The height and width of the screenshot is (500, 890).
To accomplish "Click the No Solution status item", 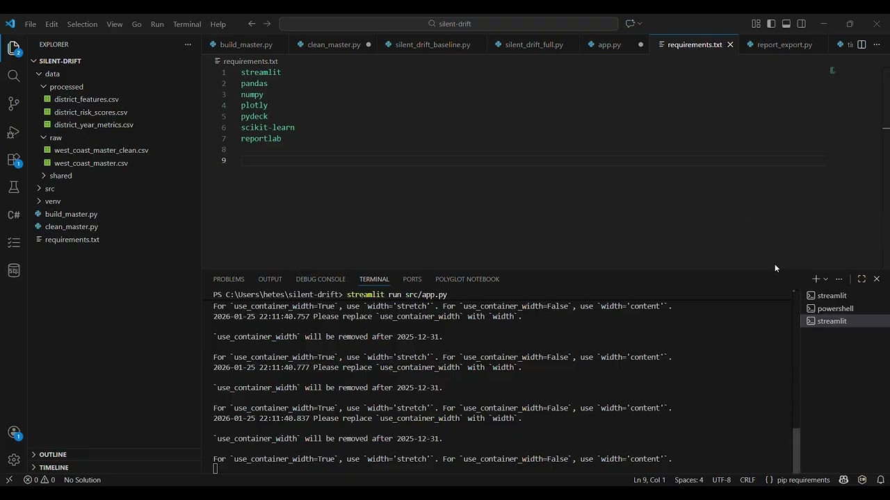I will pos(82,480).
